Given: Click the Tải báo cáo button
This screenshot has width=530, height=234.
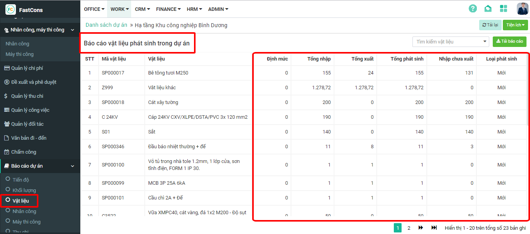Looking at the screenshot, I should pyautogui.click(x=509, y=41).
